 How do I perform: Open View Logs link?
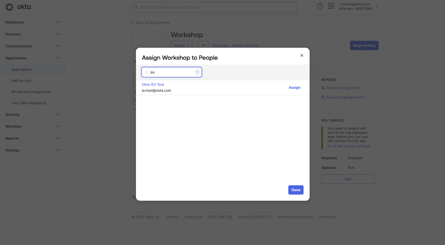(x=220, y=46)
